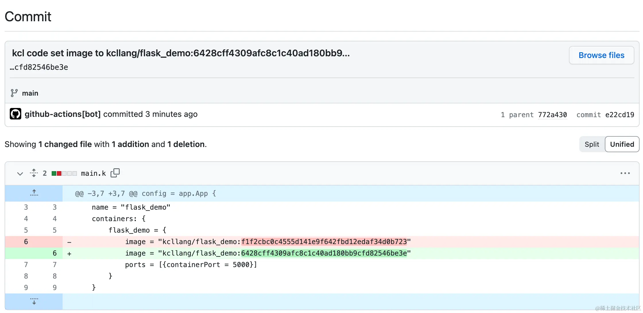This screenshot has width=643, height=313.
Task: Click the removed image hash f1f2cbc0c4555d14... line
Action: pyautogui.click(x=324, y=242)
